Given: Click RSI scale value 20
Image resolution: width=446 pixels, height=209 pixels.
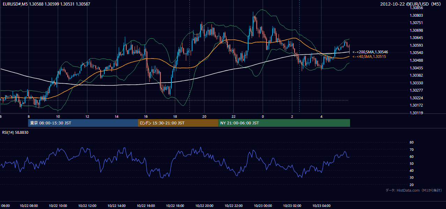Looking at the screenshot, I should [411, 185].
